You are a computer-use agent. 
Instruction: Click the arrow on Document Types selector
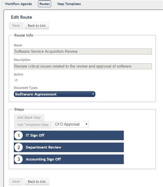pyautogui.click(x=93, y=94)
